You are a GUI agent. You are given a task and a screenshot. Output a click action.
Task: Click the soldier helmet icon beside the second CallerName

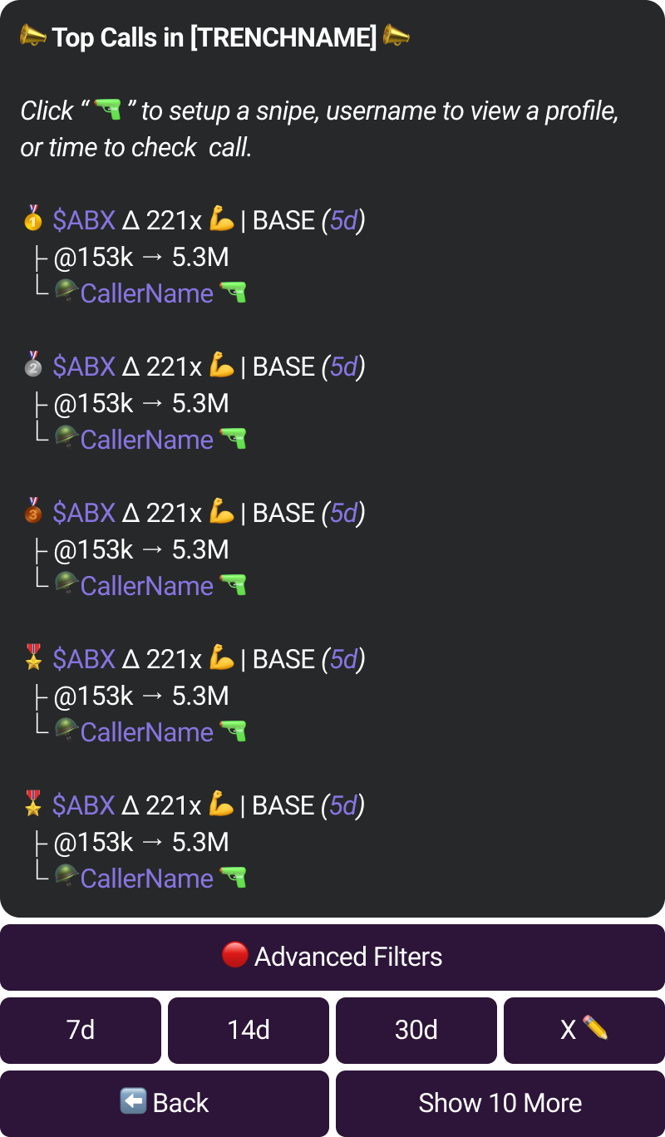tap(66, 438)
